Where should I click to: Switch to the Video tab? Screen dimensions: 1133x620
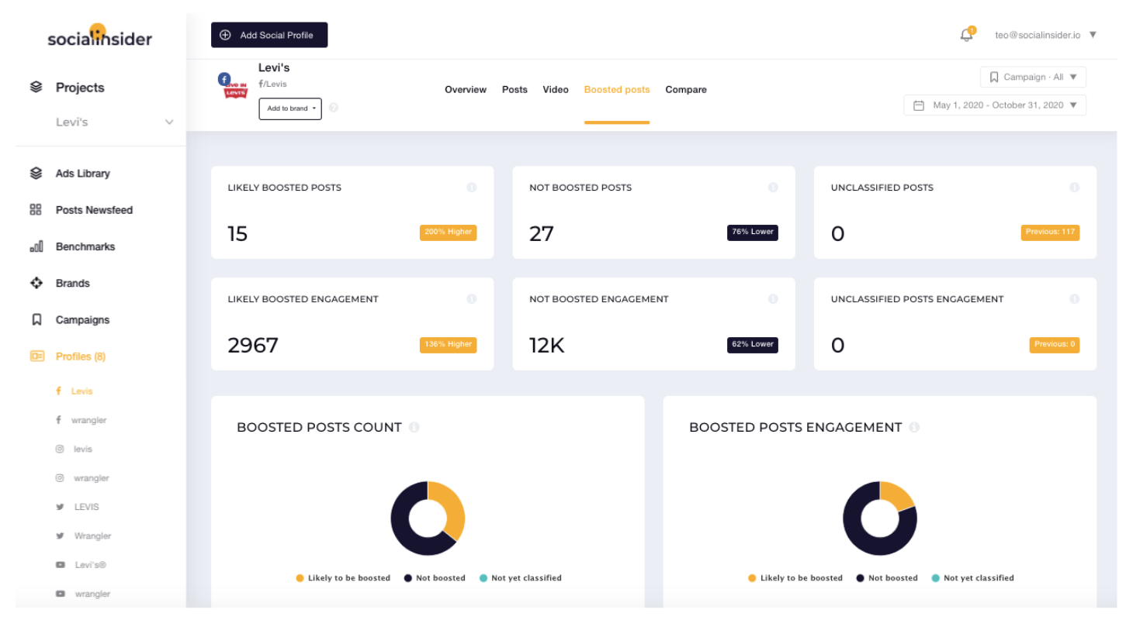556,90
